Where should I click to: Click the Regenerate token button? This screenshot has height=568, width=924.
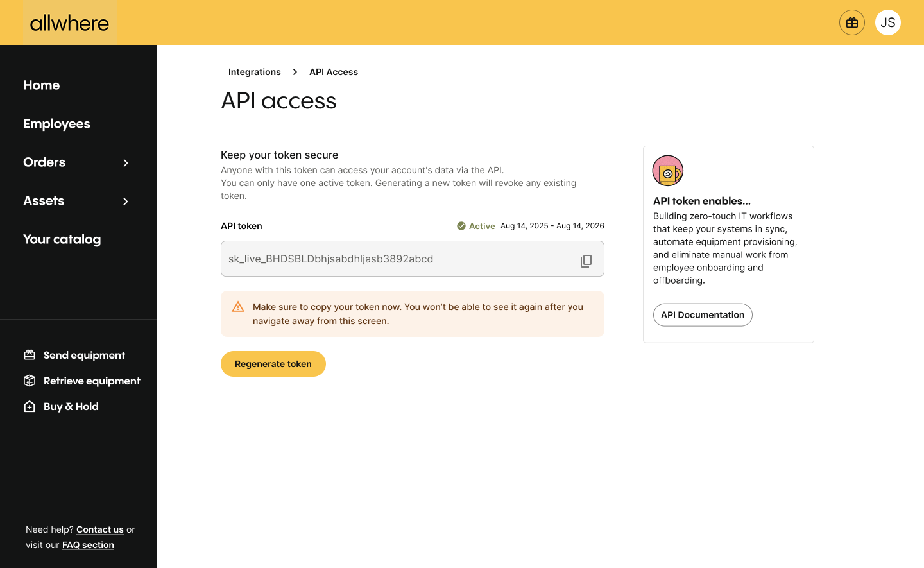(273, 364)
